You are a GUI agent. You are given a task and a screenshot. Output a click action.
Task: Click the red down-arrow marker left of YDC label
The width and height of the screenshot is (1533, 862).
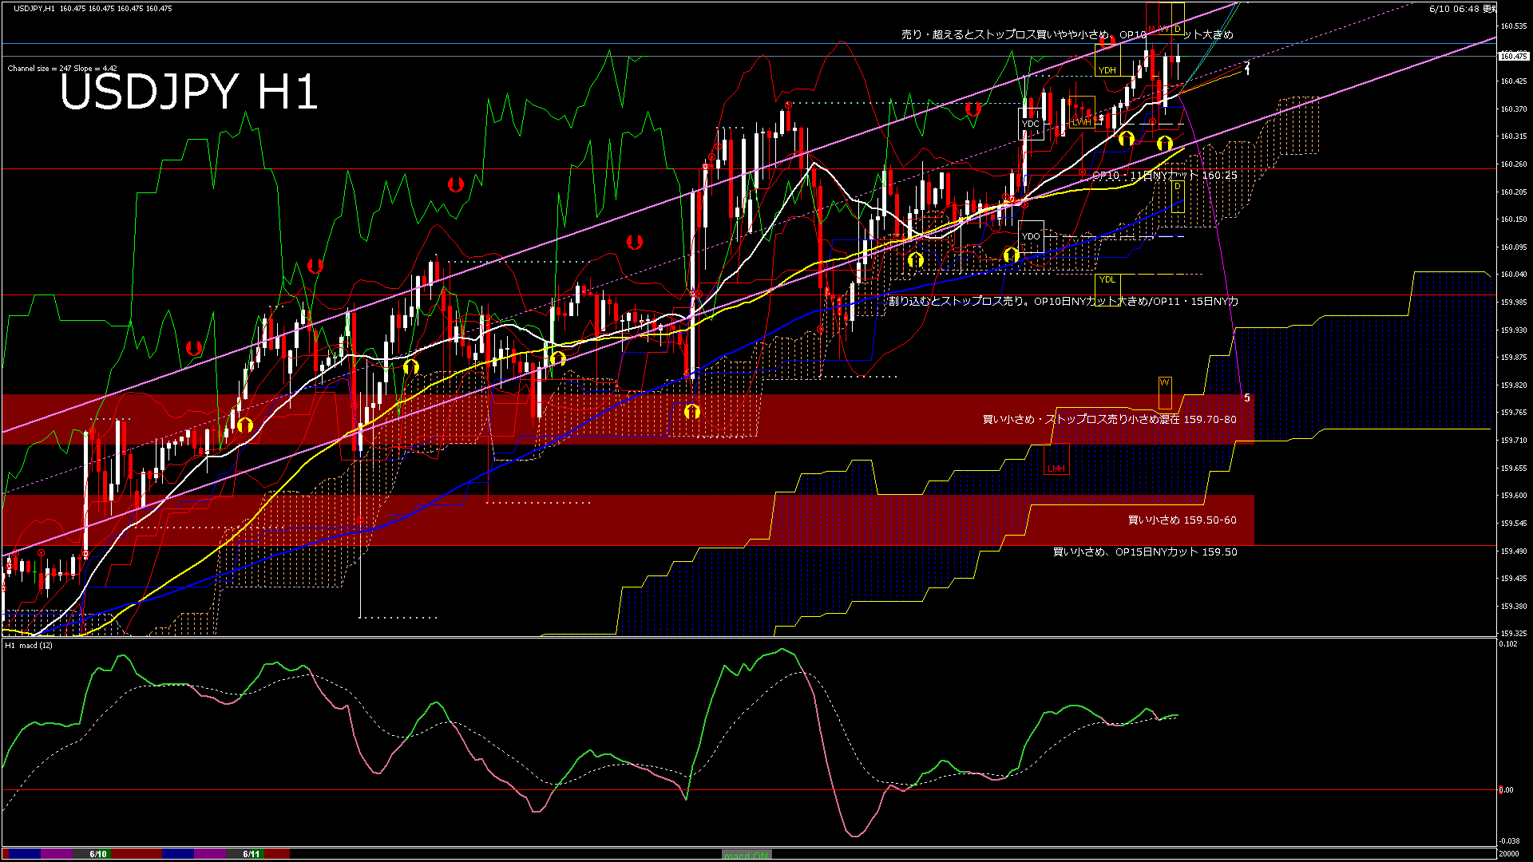tap(972, 109)
